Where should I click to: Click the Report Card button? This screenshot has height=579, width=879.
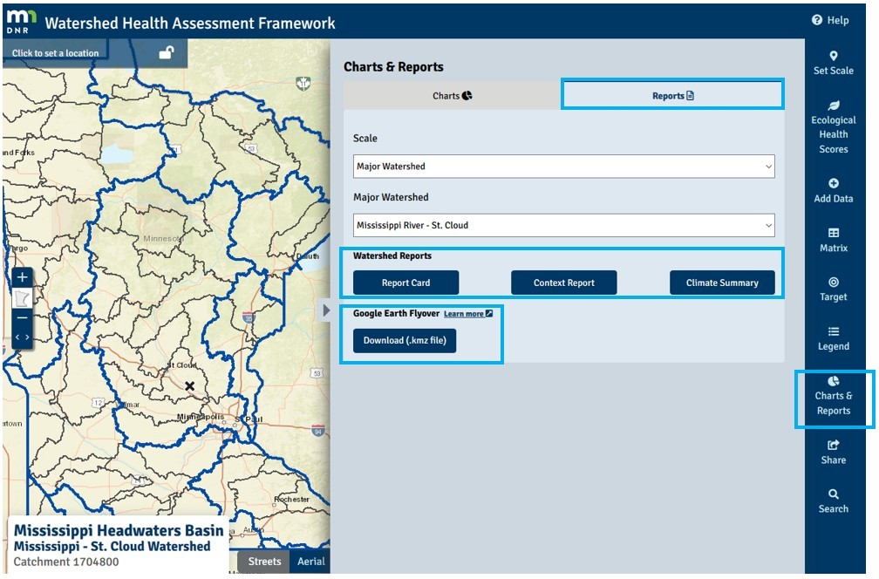(405, 283)
